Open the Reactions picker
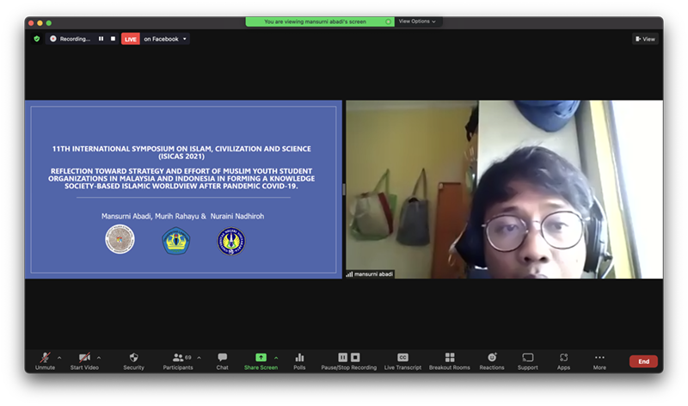Image resolution: width=688 pixels, height=406 pixels. [492, 360]
